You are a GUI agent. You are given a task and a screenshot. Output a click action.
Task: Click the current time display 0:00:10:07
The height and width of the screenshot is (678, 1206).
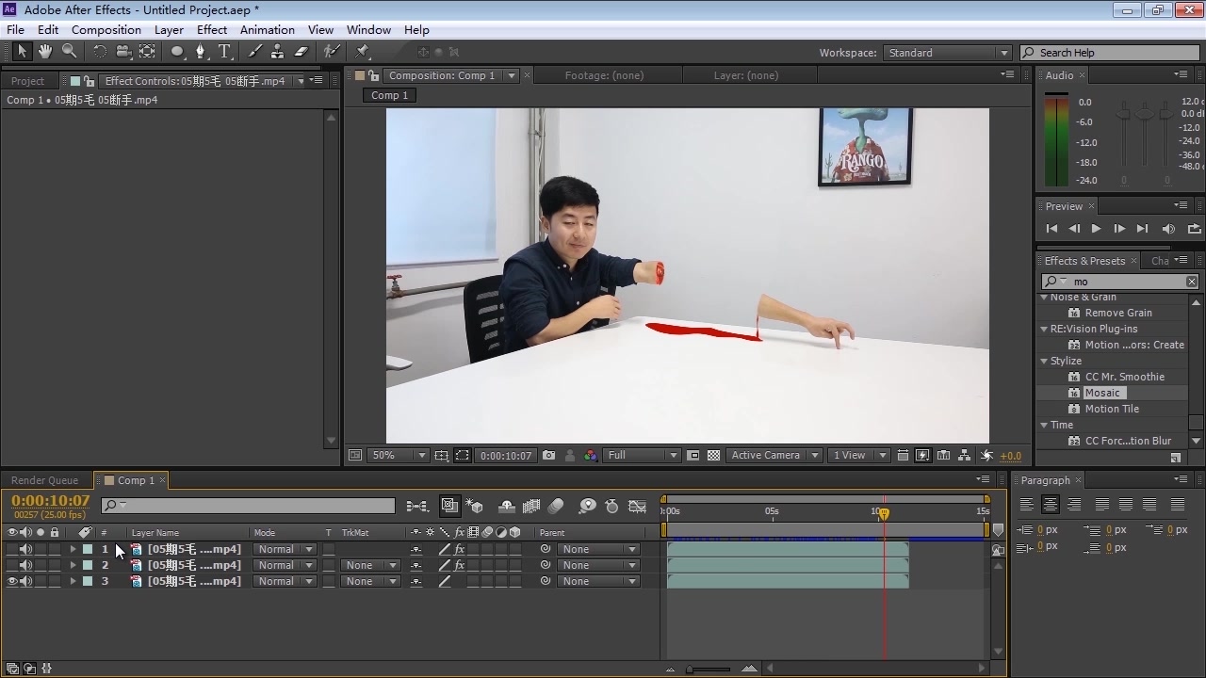[51, 501]
